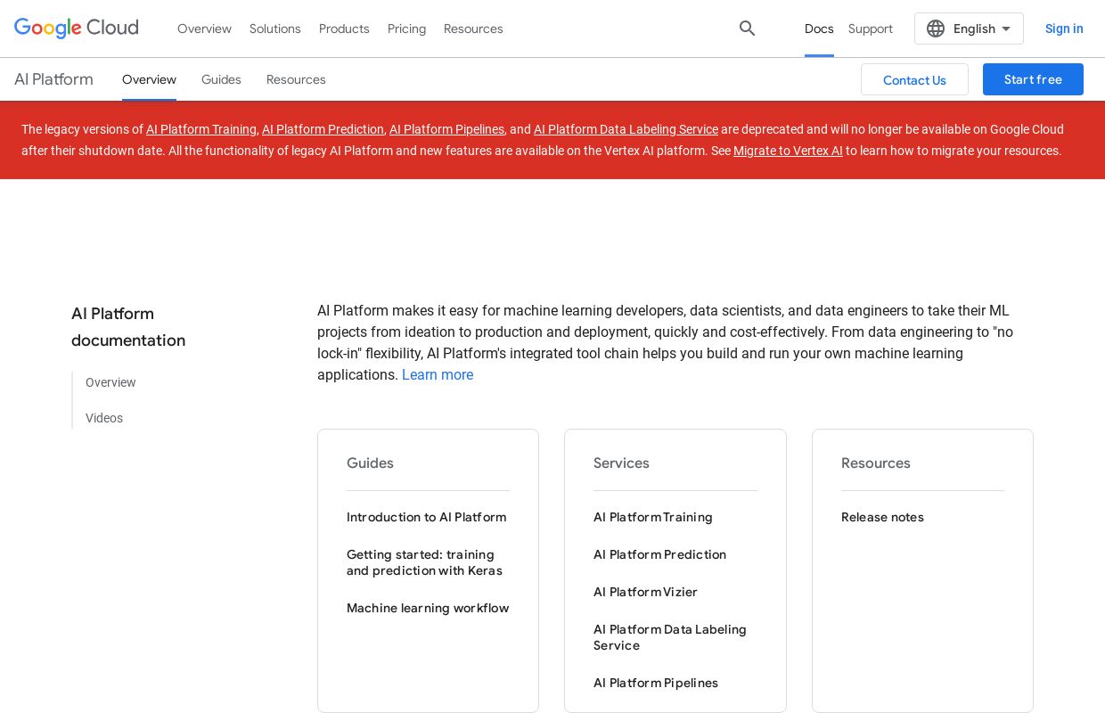Go to the Pricing page
The image size is (1105, 713).
pos(406,29)
